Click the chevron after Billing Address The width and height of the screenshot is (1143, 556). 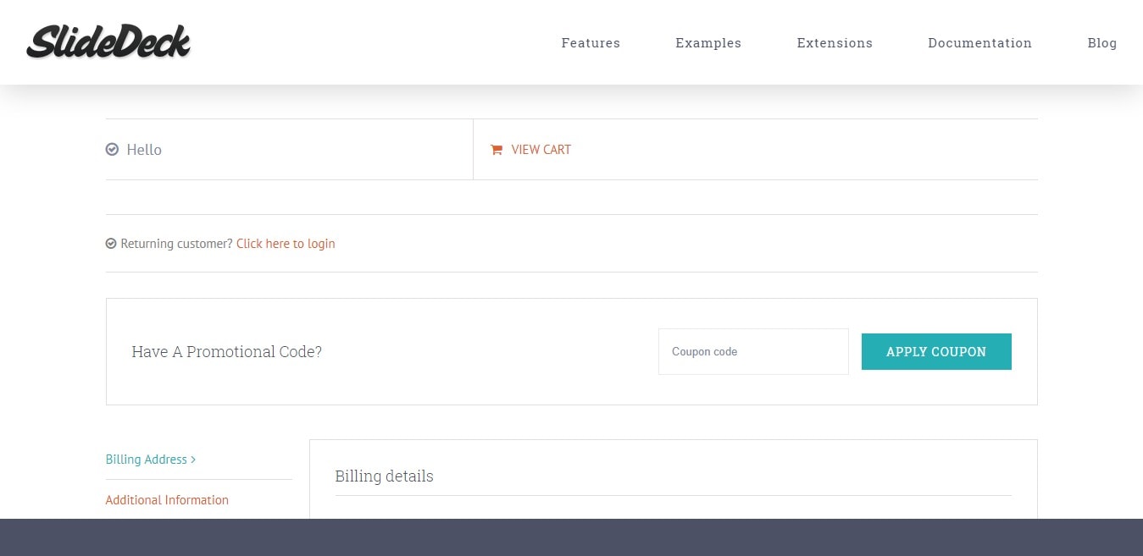(193, 460)
